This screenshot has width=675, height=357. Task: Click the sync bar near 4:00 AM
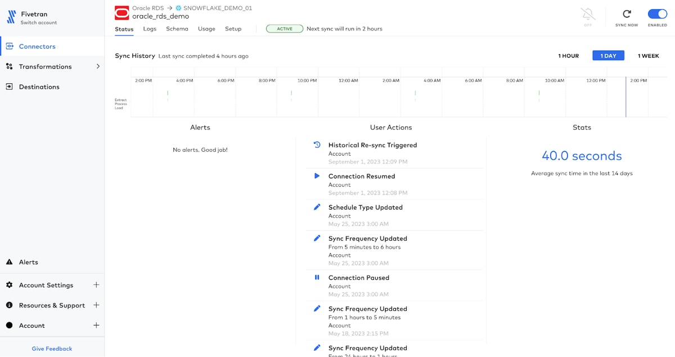[x=415, y=96]
